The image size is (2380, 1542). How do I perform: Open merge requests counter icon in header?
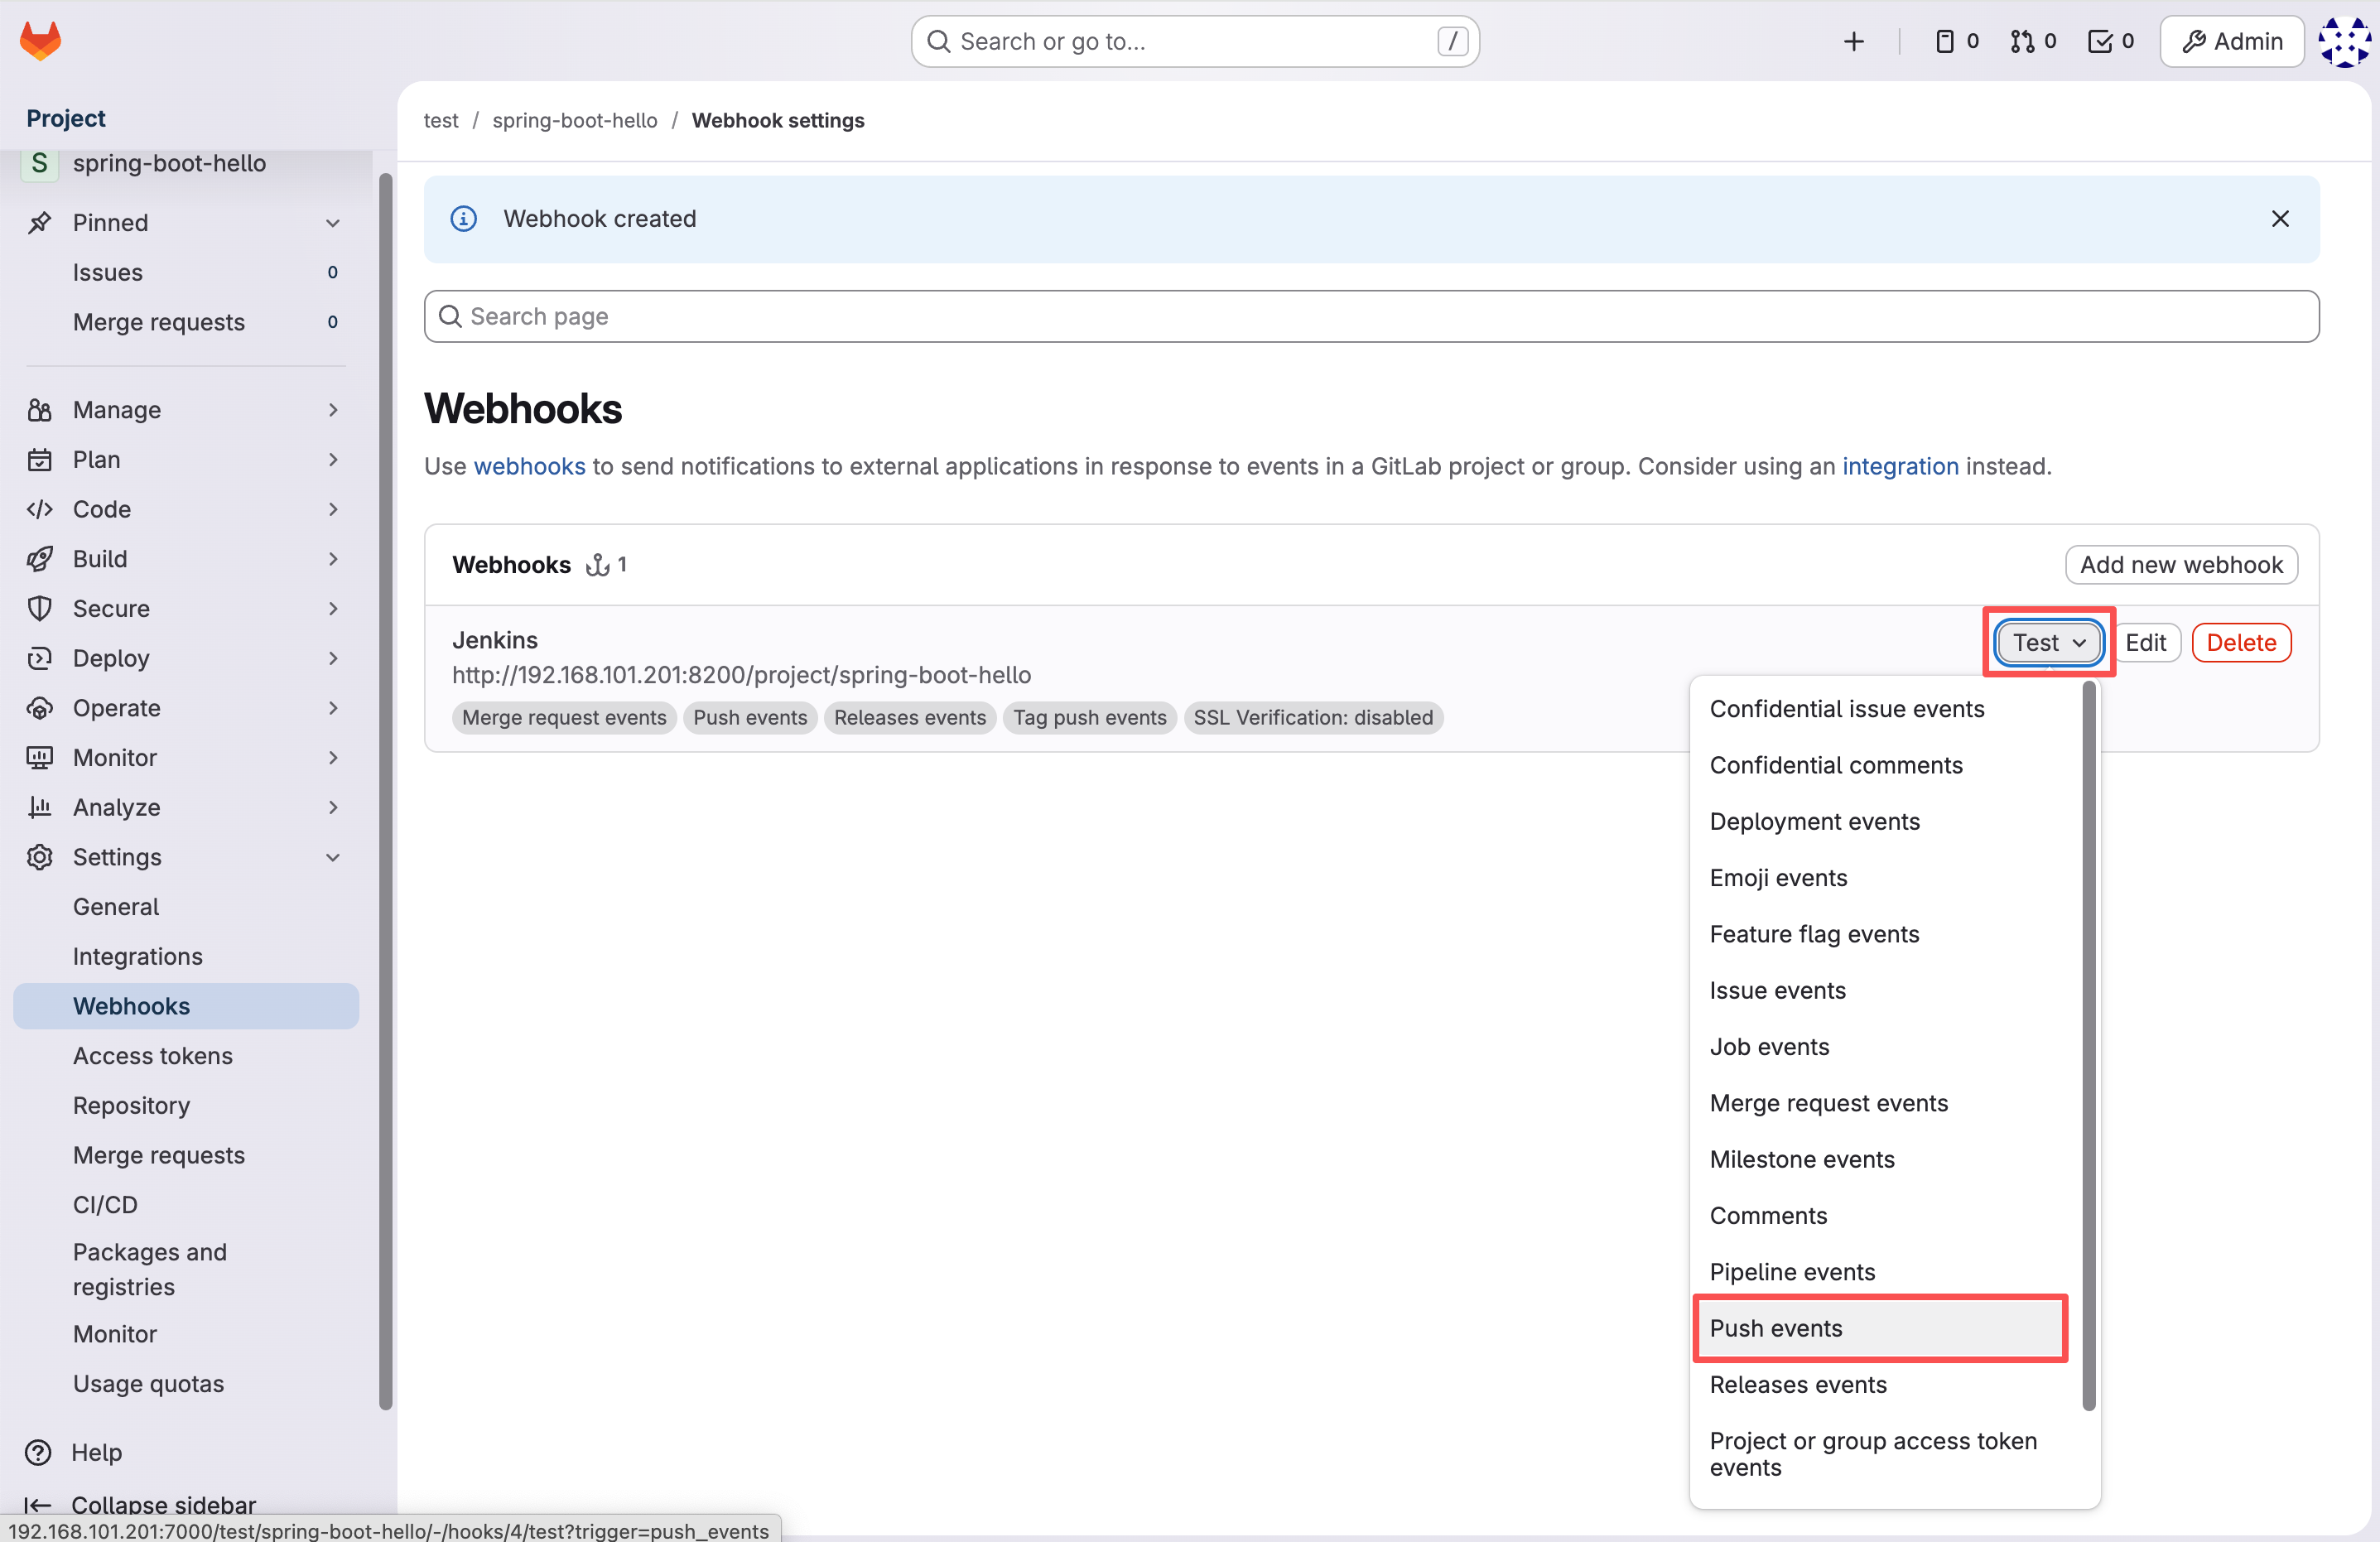2033,41
